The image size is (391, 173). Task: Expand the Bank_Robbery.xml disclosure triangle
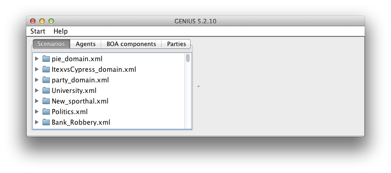click(x=36, y=122)
